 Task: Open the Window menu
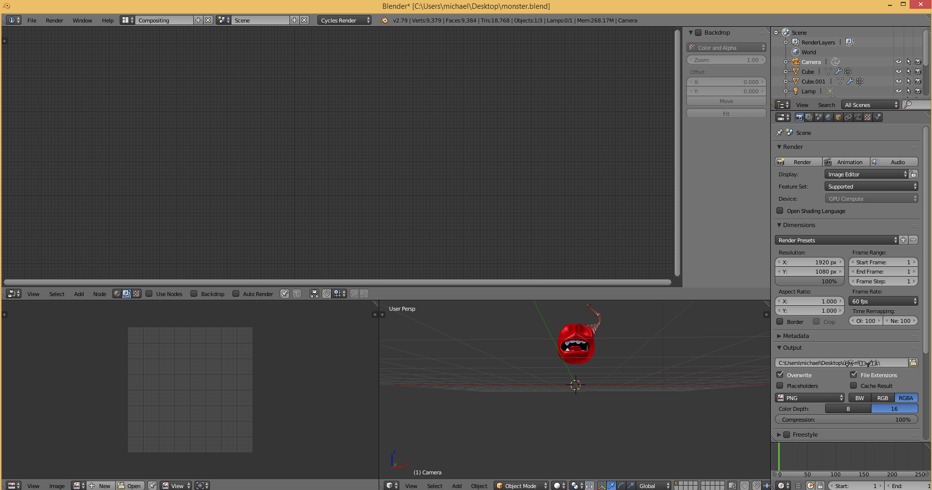[x=82, y=21]
